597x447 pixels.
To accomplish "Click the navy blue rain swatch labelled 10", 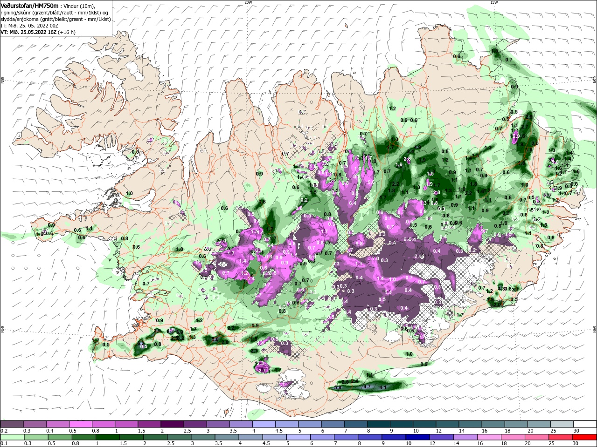I will (417, 437).
